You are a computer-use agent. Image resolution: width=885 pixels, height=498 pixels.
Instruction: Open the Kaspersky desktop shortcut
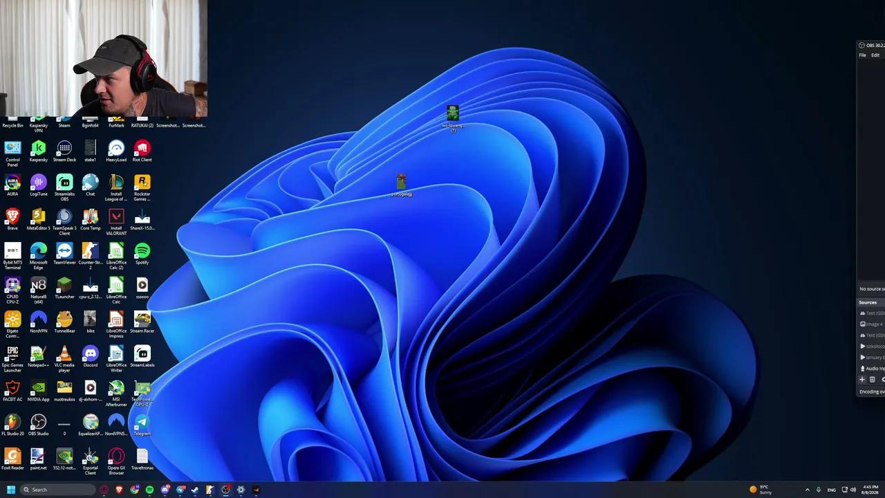(x=38, y=151)
